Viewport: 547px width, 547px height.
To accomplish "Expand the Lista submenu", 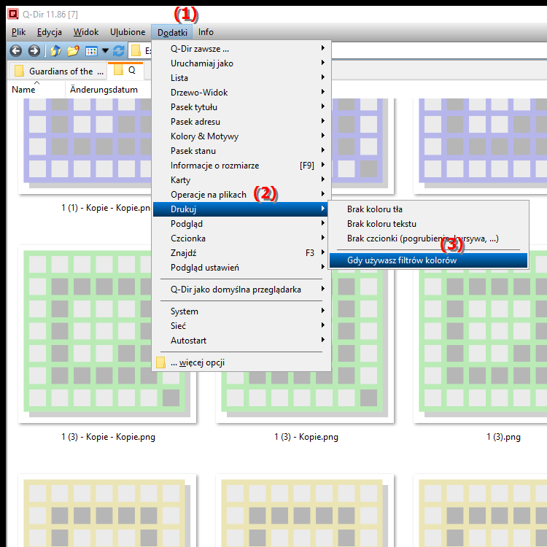I will coord(241,78).
